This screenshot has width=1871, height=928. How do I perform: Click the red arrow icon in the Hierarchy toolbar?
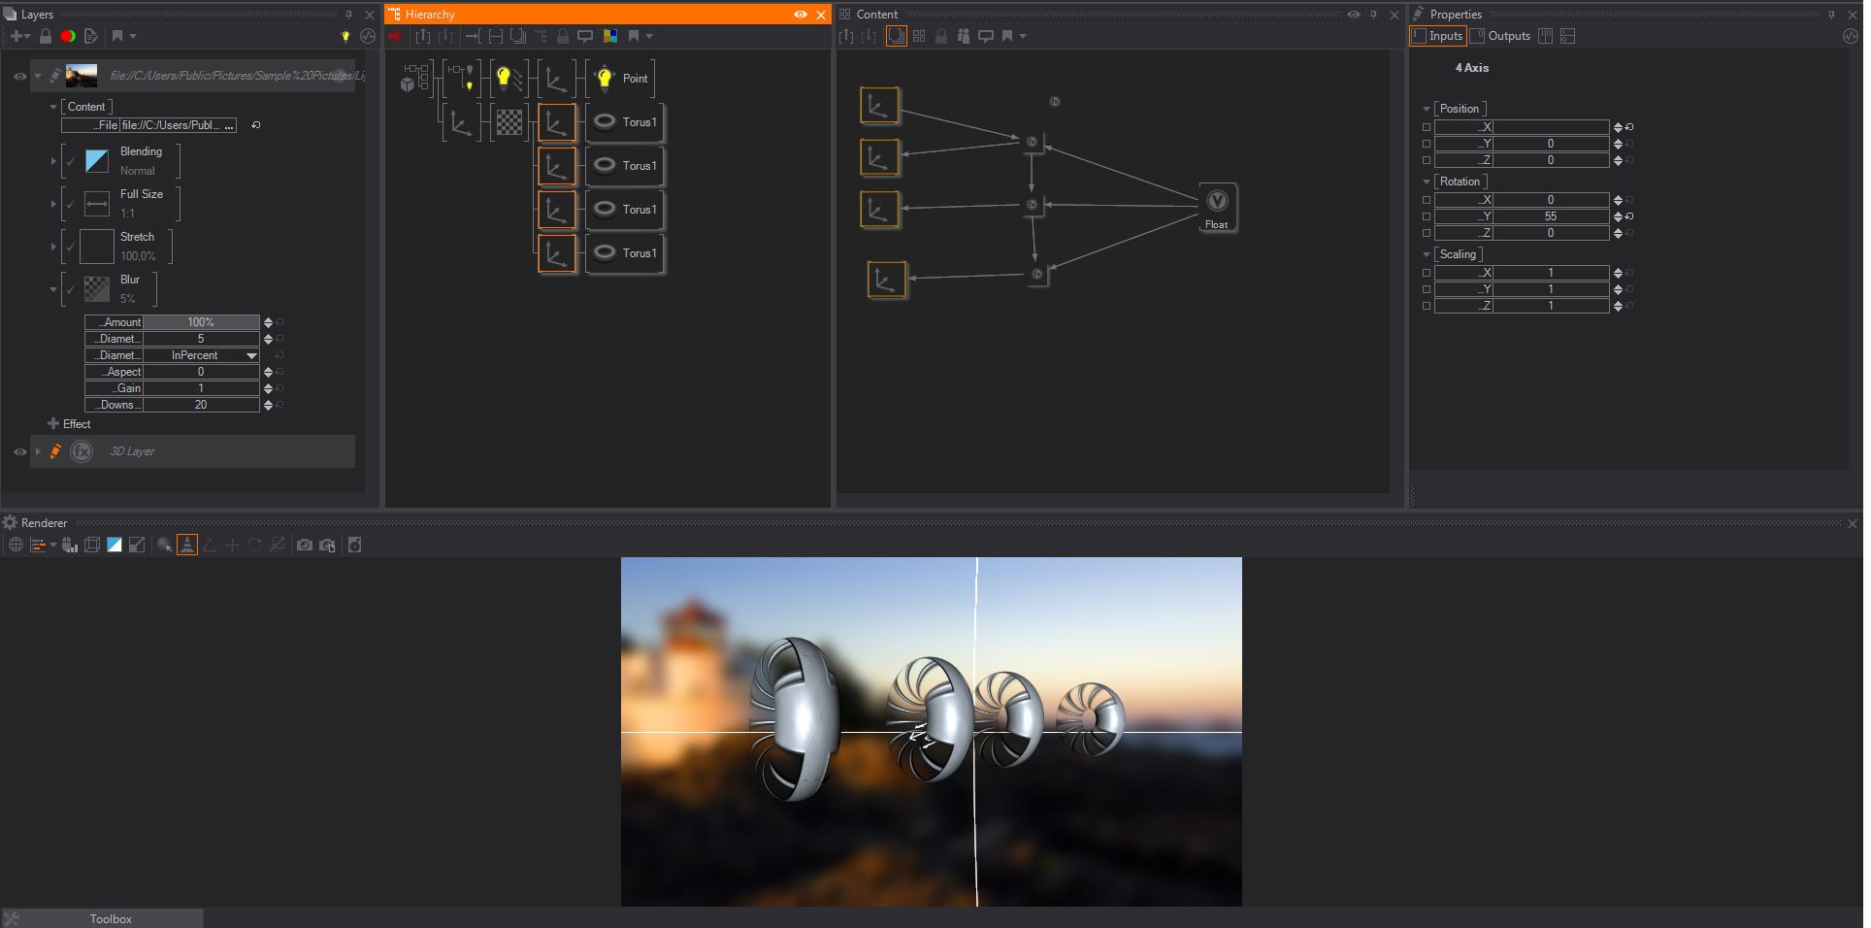pos(396,36)
